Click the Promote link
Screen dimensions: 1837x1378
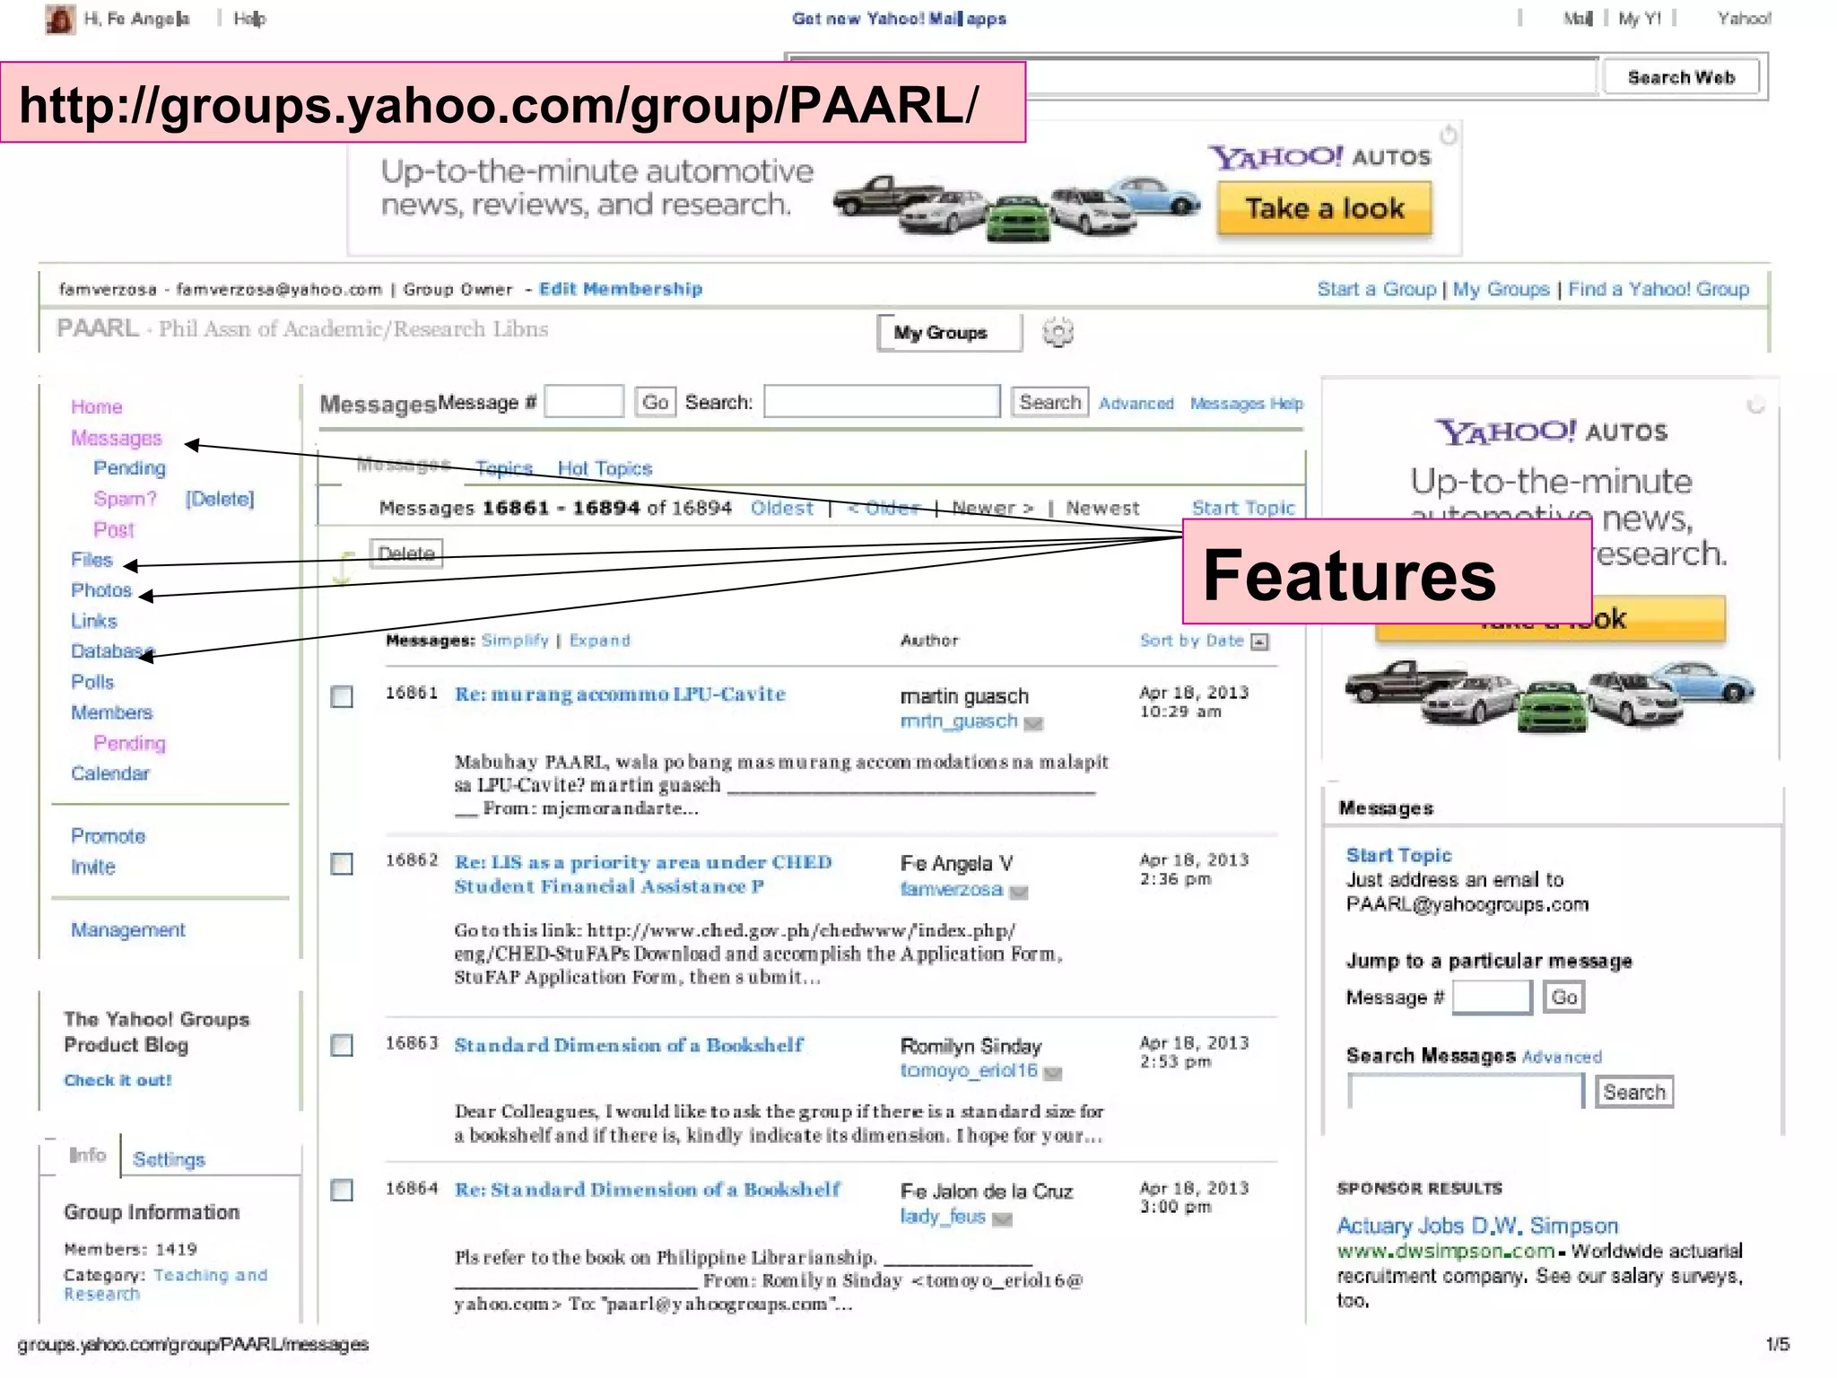click(108, 836)
